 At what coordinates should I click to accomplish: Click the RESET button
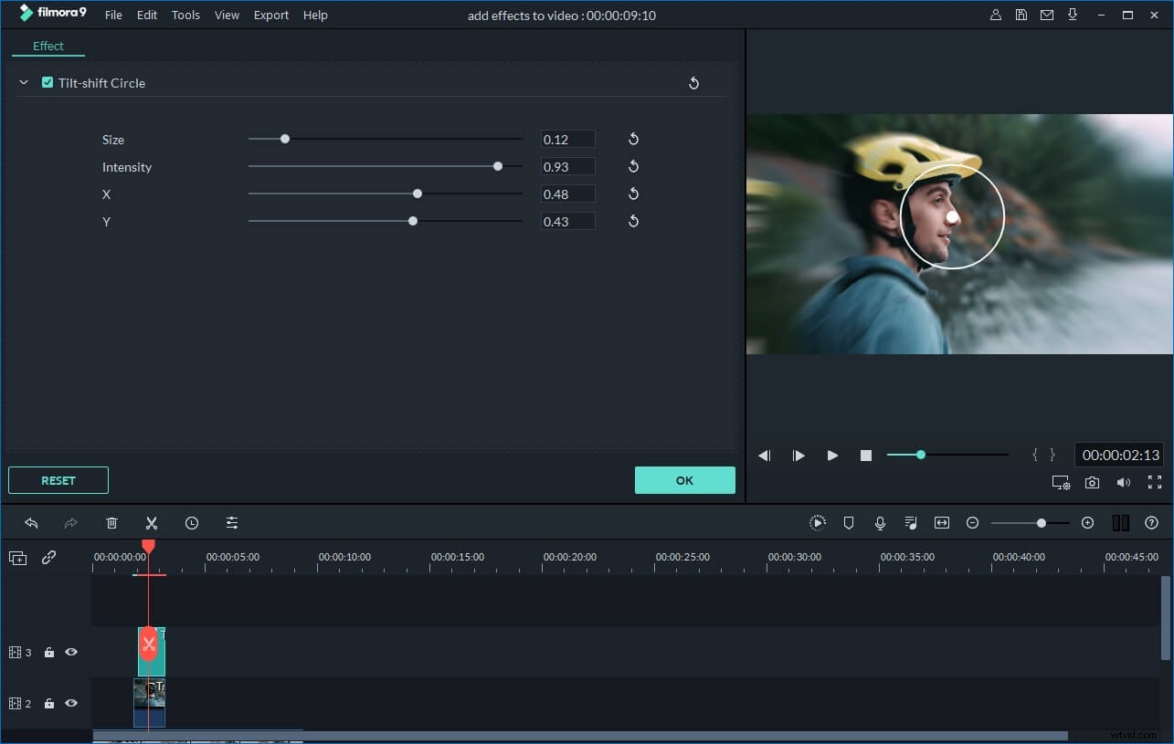[x=58, y=479]
